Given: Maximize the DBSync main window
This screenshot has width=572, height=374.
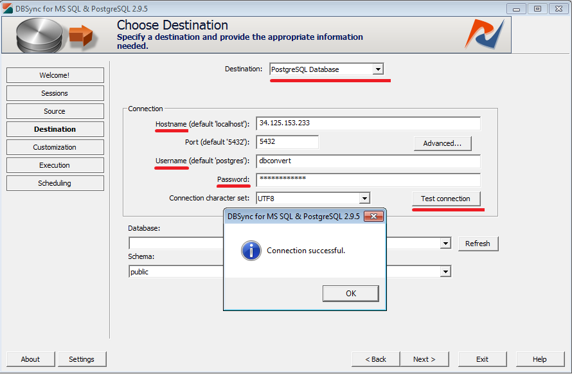Looking at the screenshot, I should point(538,9).
